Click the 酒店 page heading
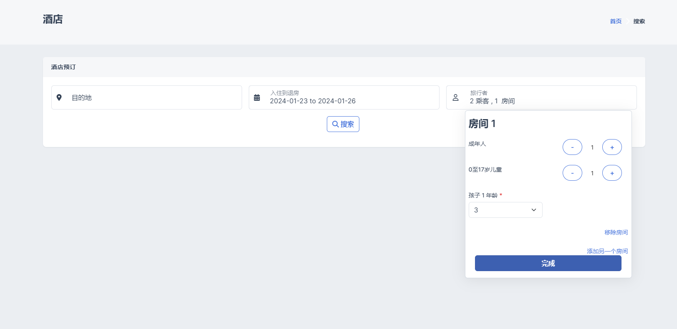Screen dimensions: 677x329 pos(53,20)
